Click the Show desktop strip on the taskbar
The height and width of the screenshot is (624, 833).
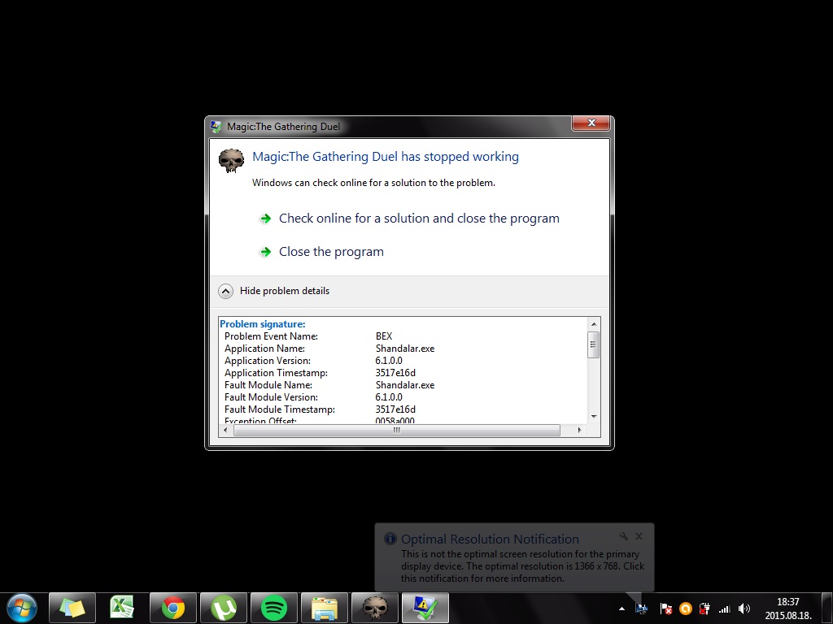click(x=827, y=608)
